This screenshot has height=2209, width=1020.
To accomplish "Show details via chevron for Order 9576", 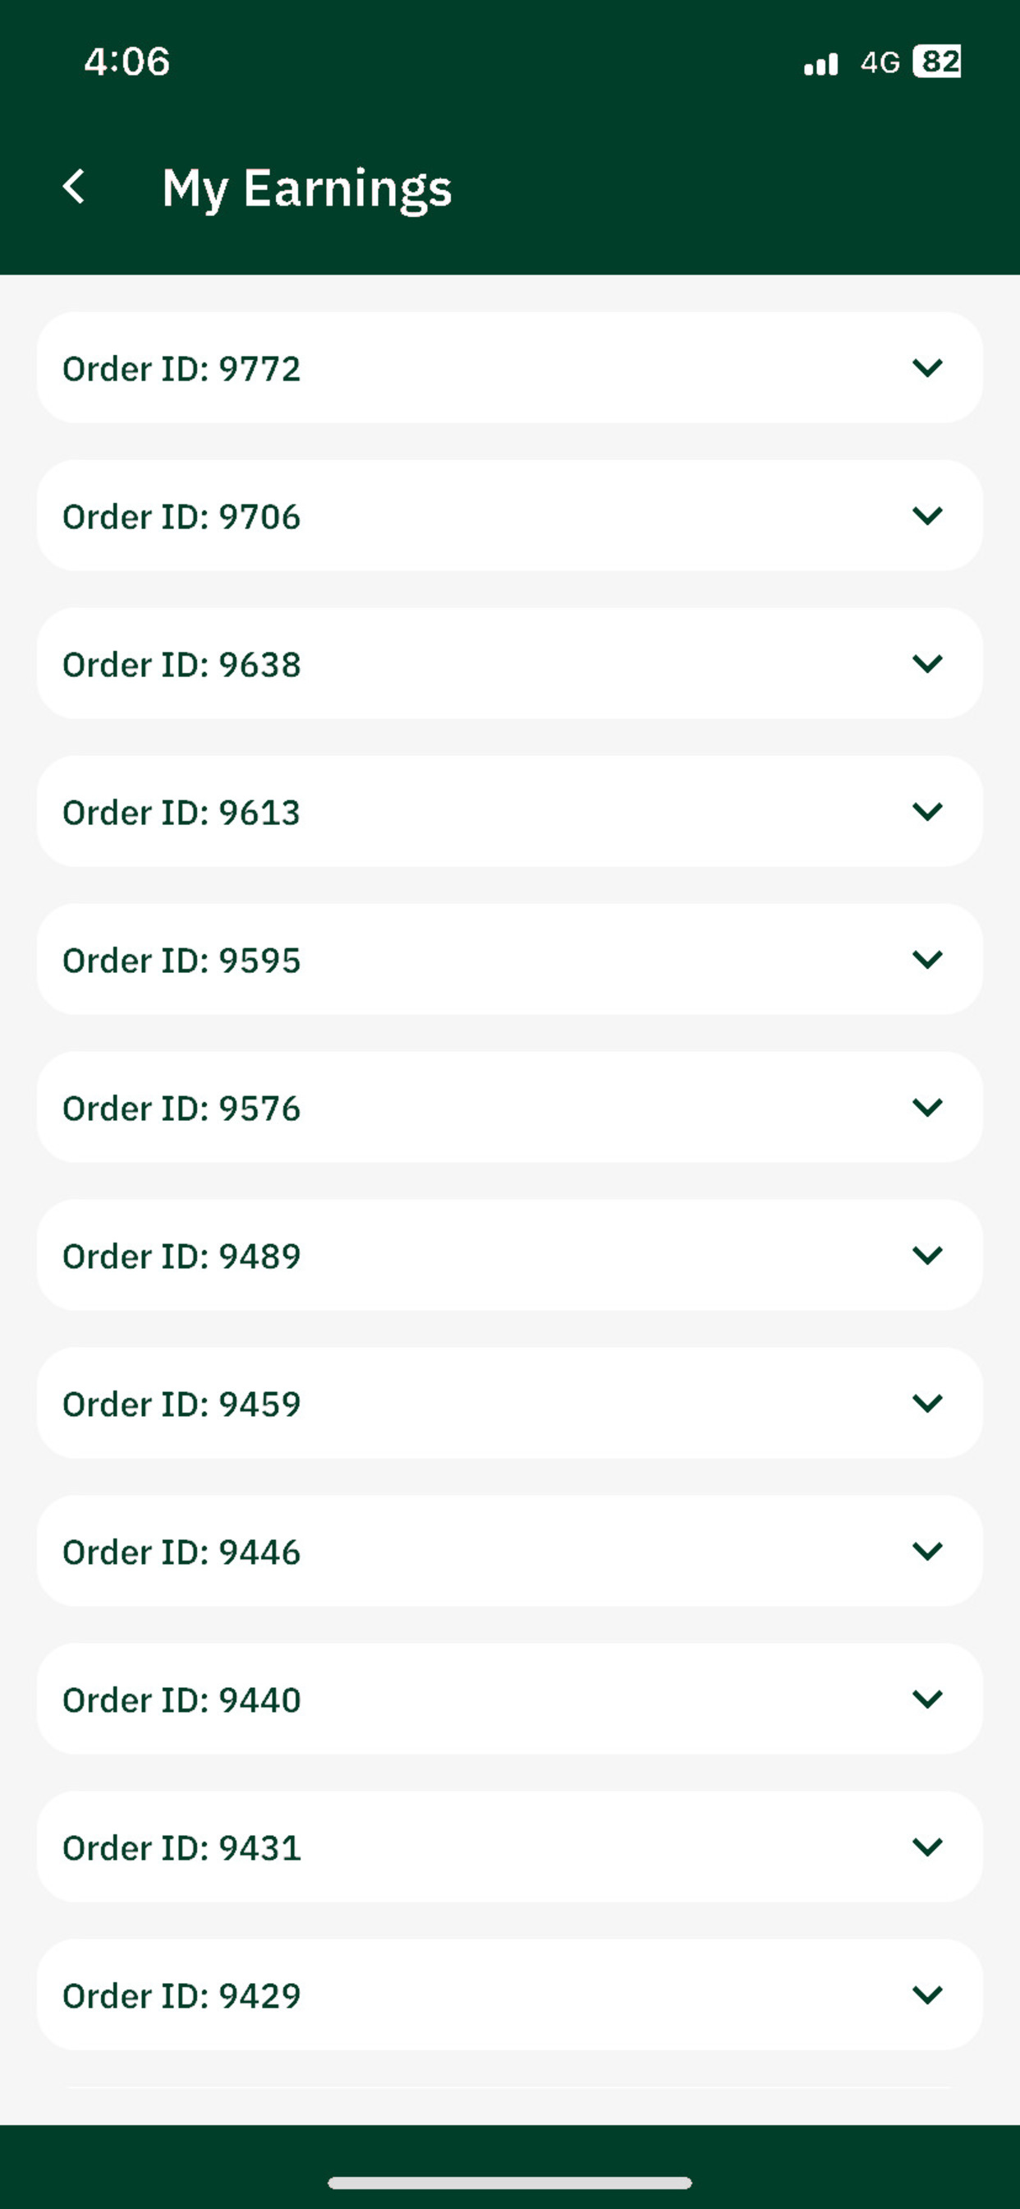I will [927, 1107].
